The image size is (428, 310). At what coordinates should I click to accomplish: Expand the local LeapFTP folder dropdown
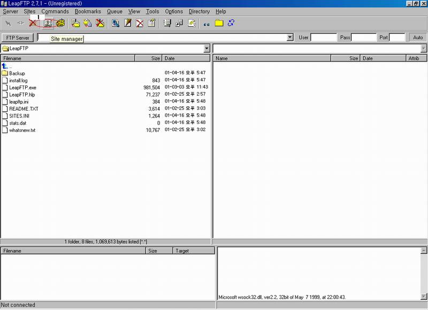coord(207,49)
